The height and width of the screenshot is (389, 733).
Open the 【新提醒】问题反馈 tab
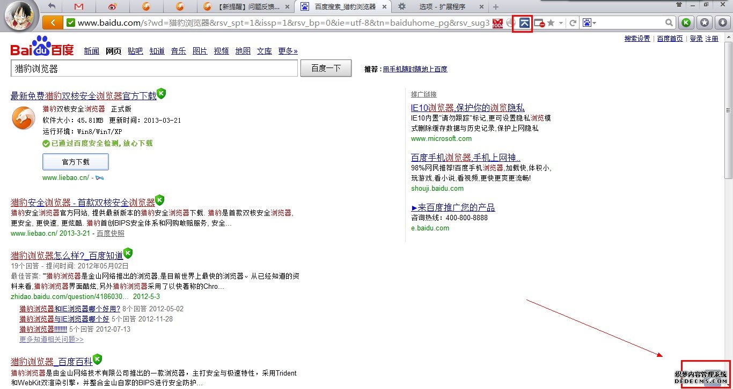pyautogui.click(x=246, y=7)
